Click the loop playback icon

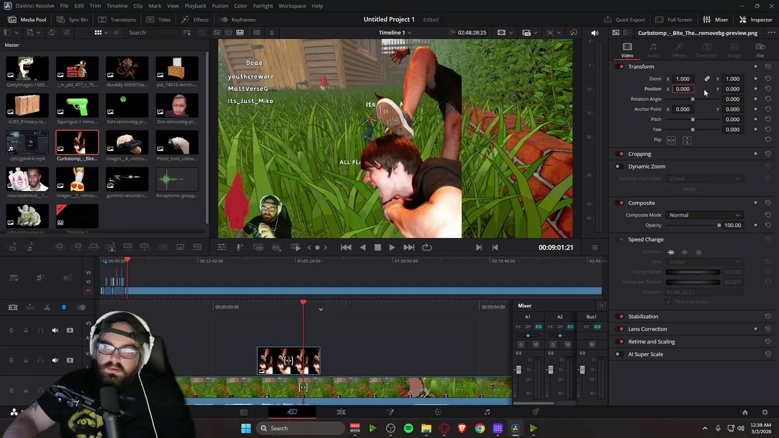(427, 247)
